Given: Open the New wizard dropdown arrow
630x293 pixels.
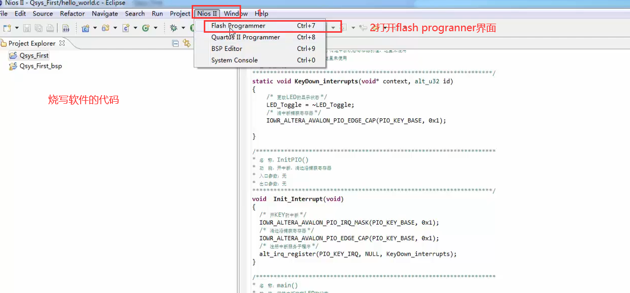Looking at the screenshot, I should (17, 28).
